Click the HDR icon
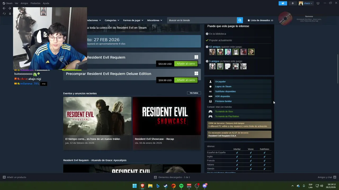 tap(211, 96)
